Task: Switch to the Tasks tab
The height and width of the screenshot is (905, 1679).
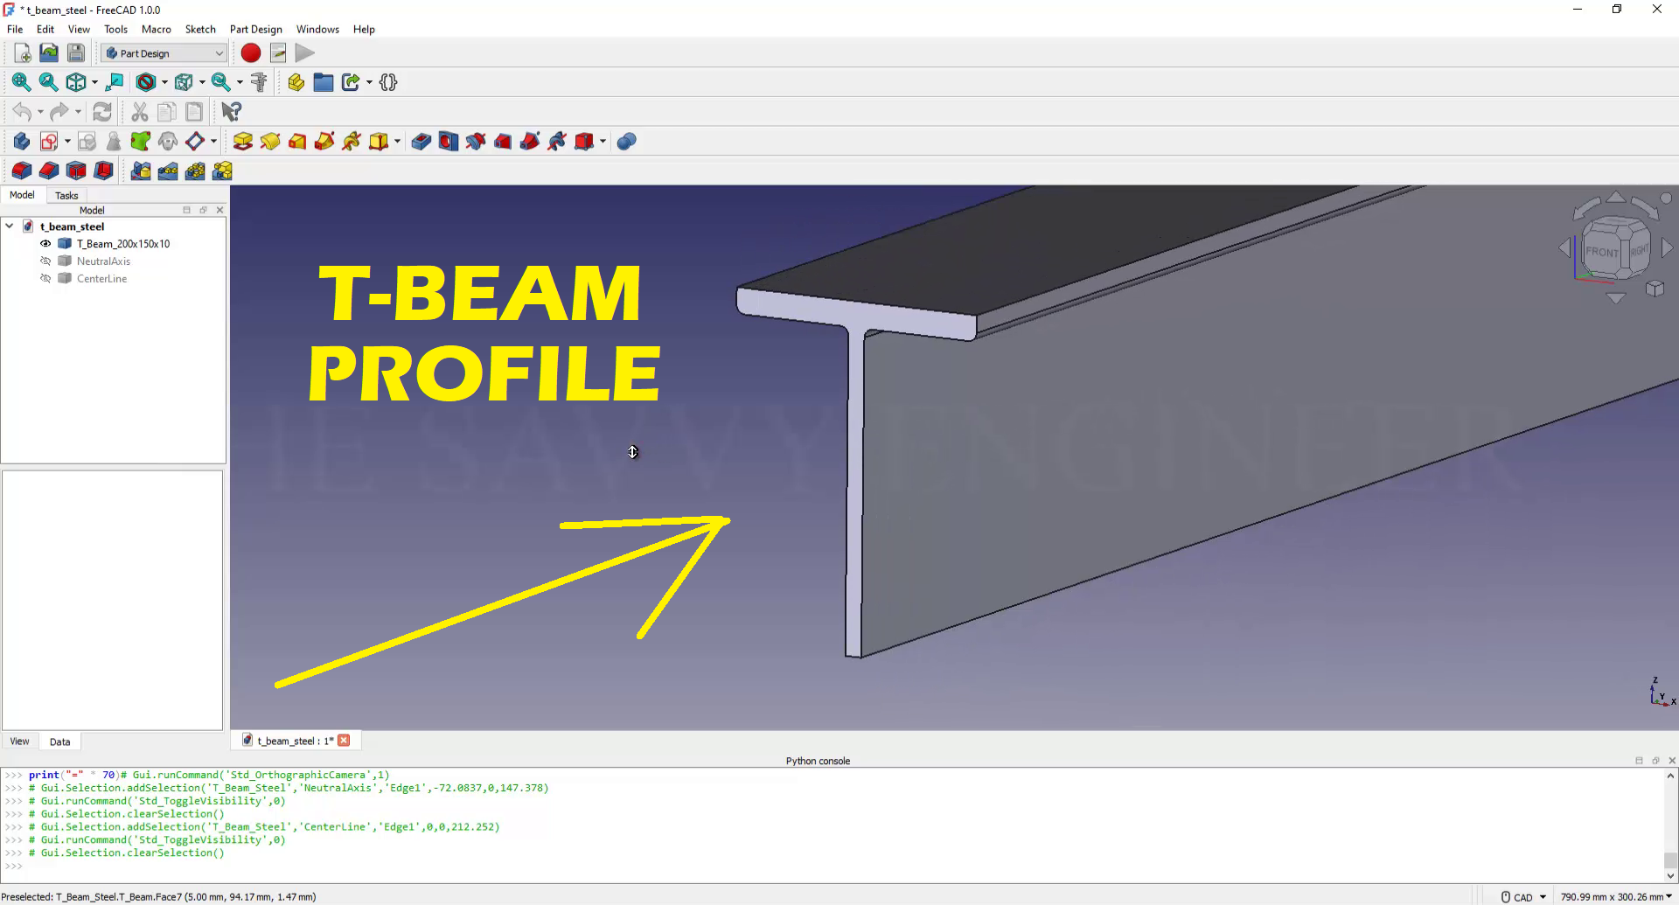Action: point(66,196)
